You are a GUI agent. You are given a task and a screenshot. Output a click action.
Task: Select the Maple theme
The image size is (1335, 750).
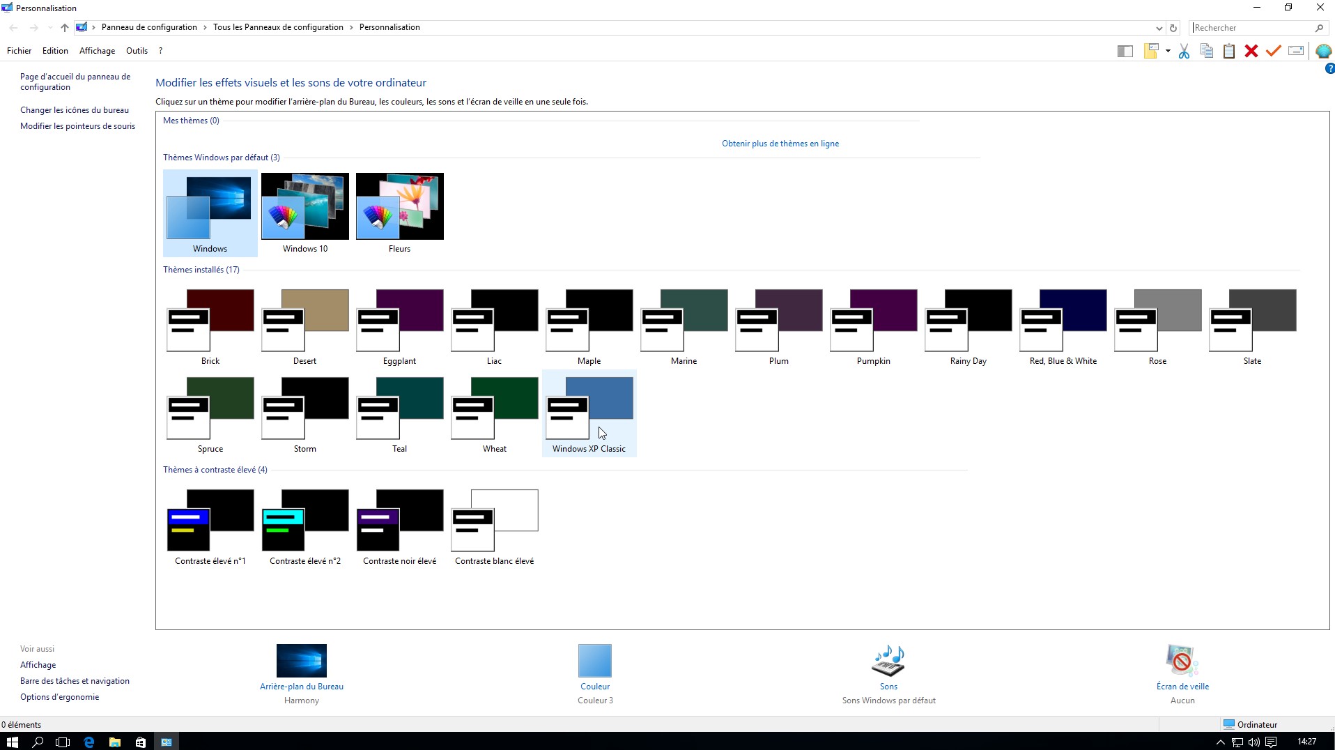[589, 326]
